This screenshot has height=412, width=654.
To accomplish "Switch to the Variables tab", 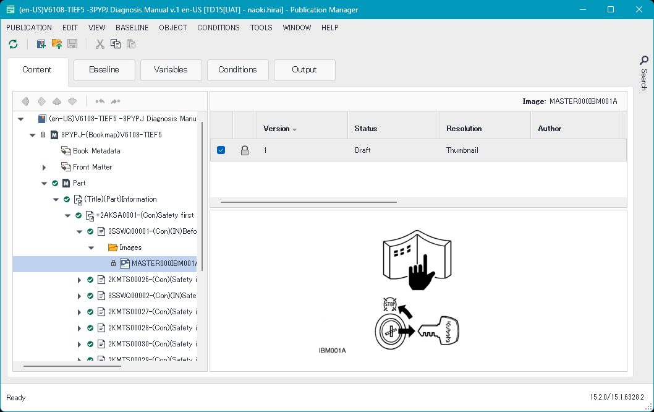I will (171, 70).
